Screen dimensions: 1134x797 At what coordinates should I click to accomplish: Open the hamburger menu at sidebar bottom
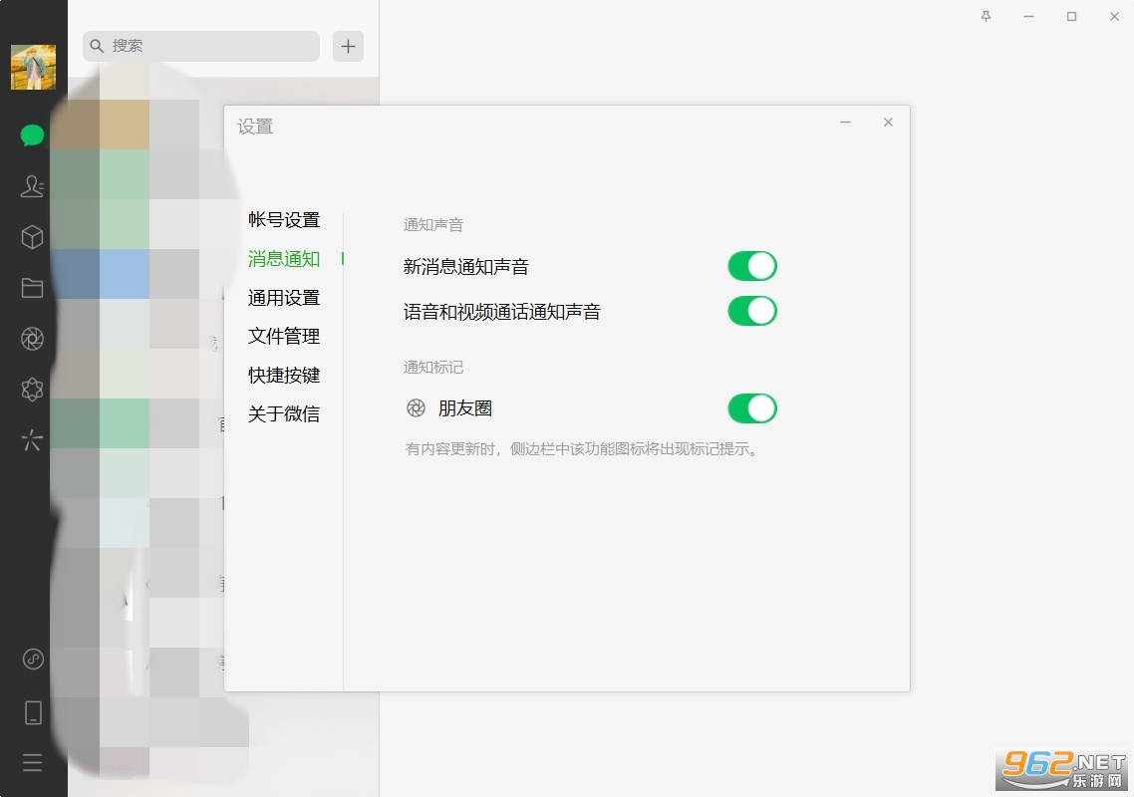(33, 762)
